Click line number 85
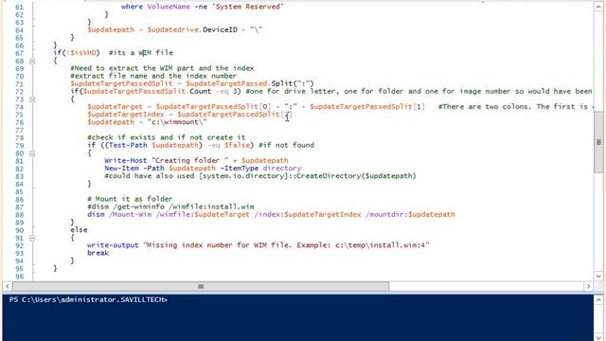 [19, 191]
